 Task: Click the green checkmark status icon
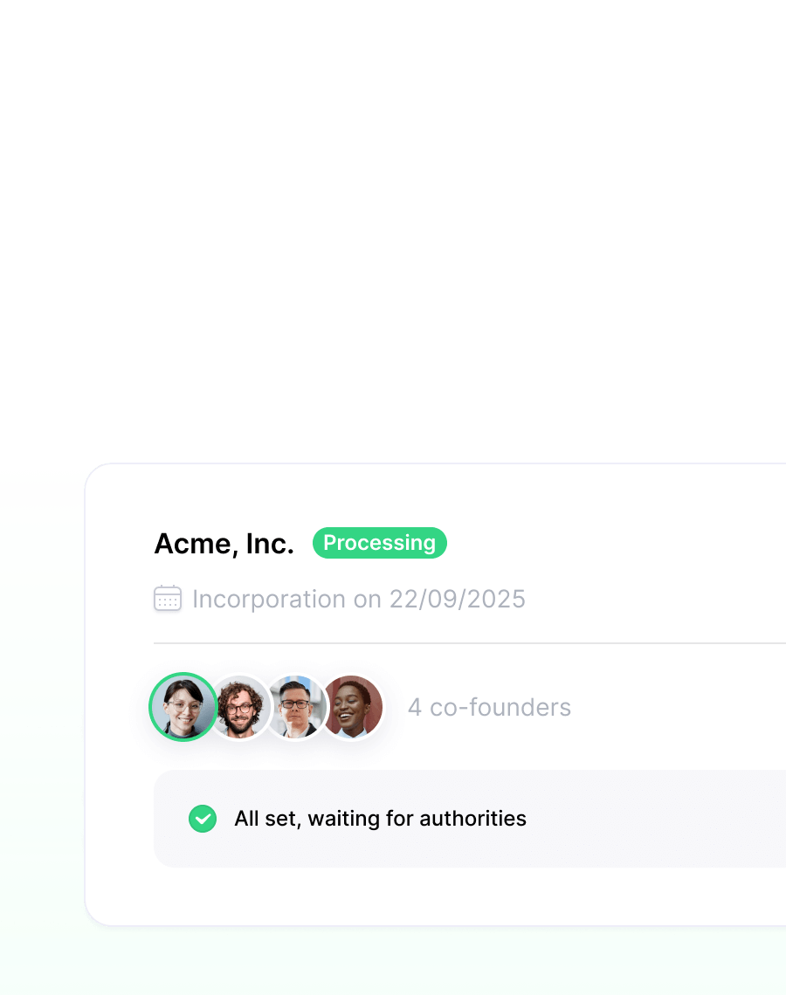(203, 819)
